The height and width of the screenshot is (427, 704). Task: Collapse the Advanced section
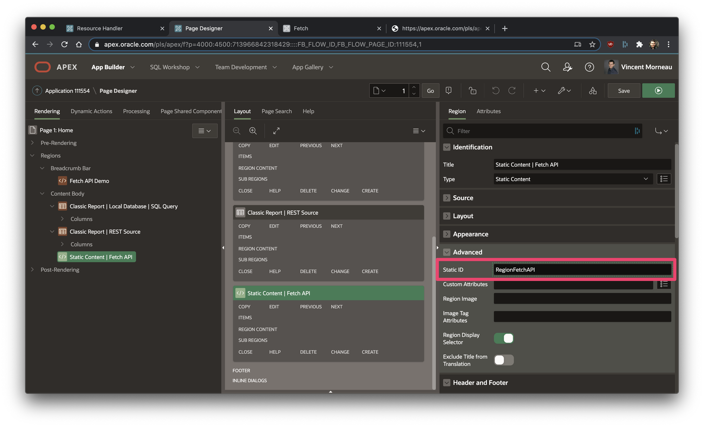click(x=447, y=252)
